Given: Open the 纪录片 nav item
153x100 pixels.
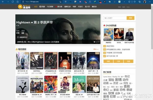Looking at the screenshot, I should point(80,7).
